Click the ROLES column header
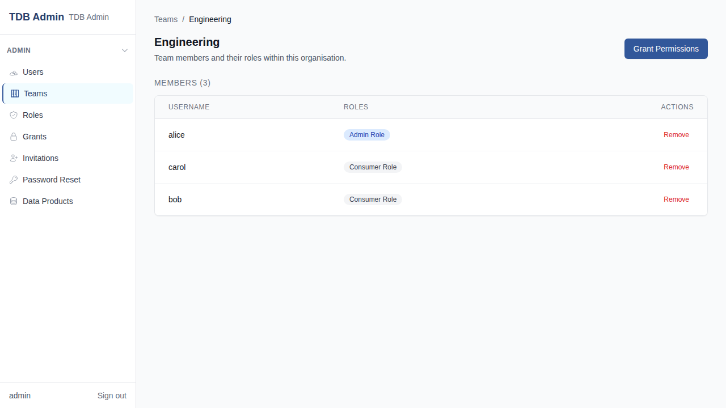726x408 pixels. [x=356, y=107]
